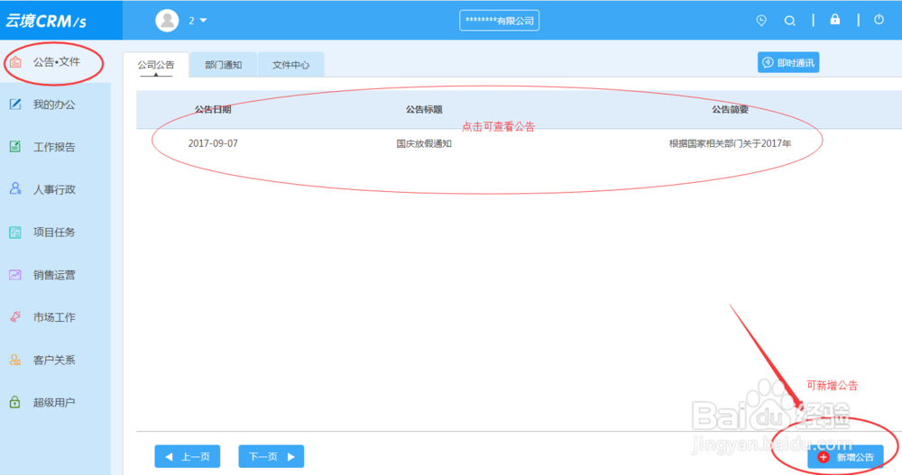This screenshot has height=475, width=902.
Task: Click the 市场工作 megaphone icon
Action: pos(15,317)
